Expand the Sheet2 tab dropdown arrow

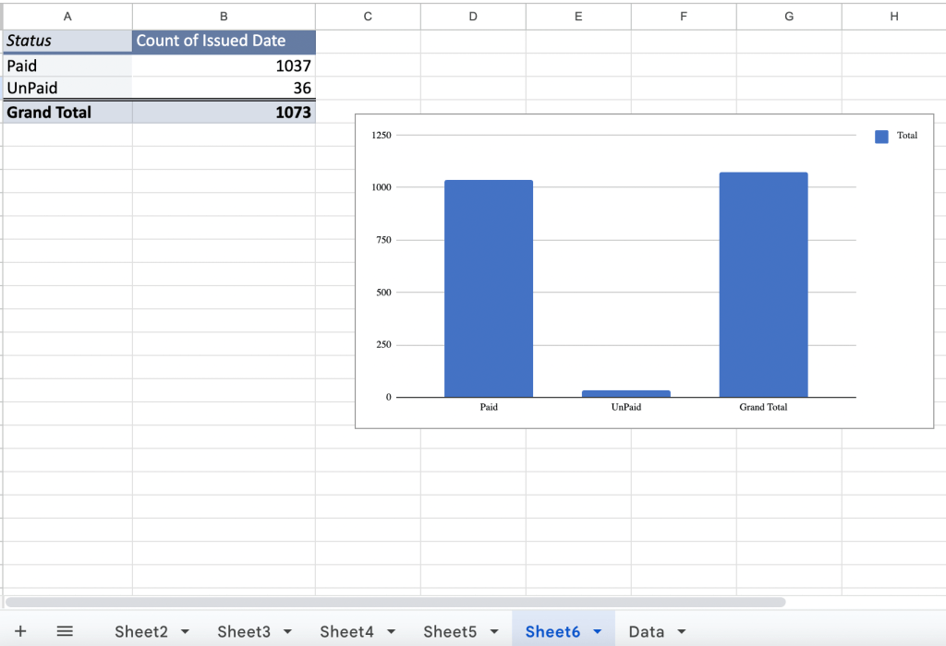click(185, 632)
